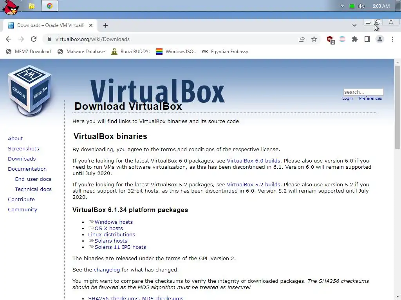Open the uBlock Origin extension icon

tap(331, 39)
